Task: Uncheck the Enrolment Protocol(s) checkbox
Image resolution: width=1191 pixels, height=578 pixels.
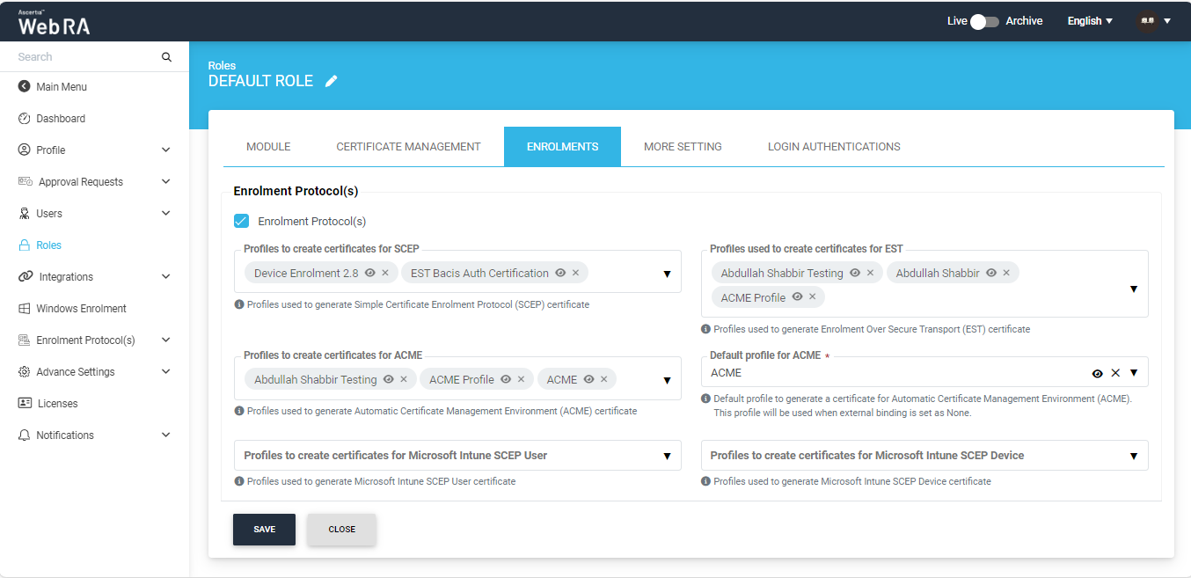Action: pyautogui.click(x=241, y=221)
